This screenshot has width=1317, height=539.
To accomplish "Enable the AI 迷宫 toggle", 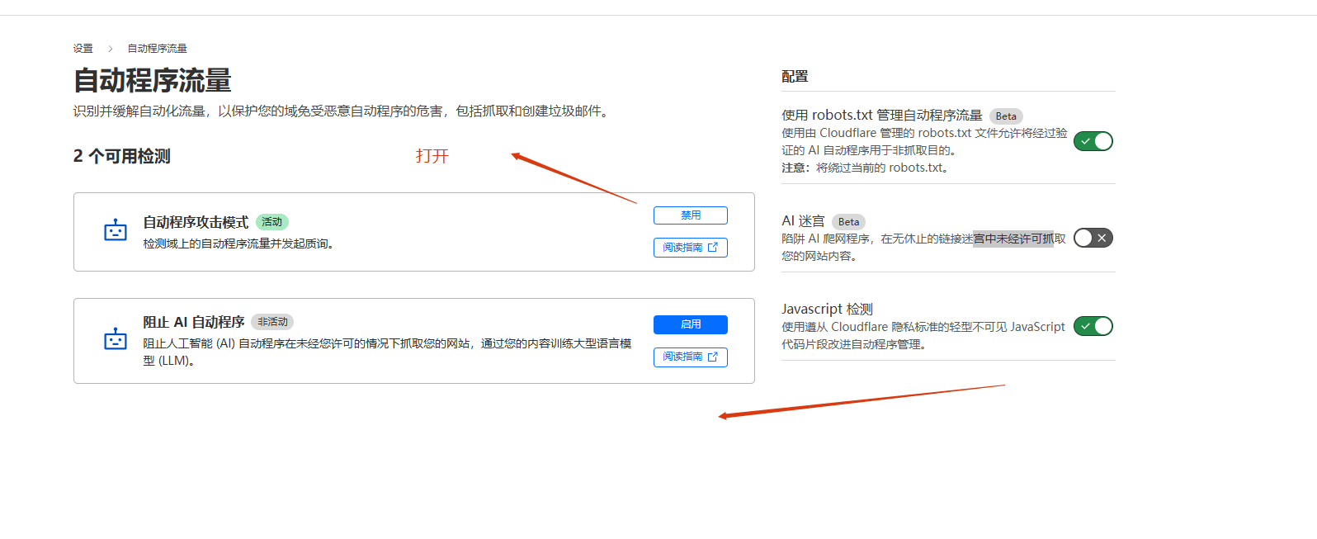I will point(1093,238).
